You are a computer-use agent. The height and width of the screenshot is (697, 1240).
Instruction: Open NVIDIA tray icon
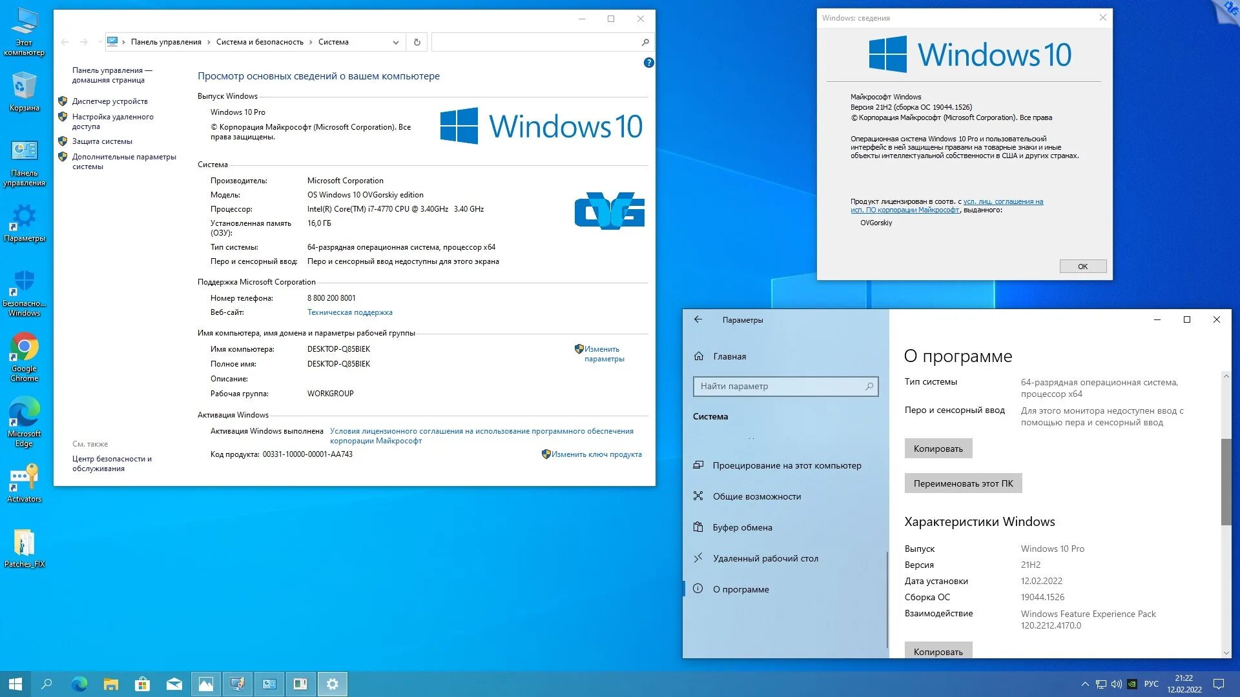[1131, 684]
